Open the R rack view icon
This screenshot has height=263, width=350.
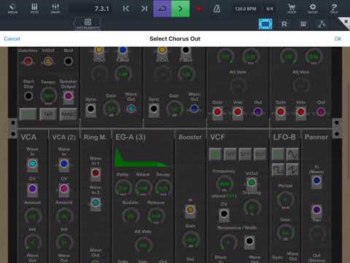(x=284, y=24)
